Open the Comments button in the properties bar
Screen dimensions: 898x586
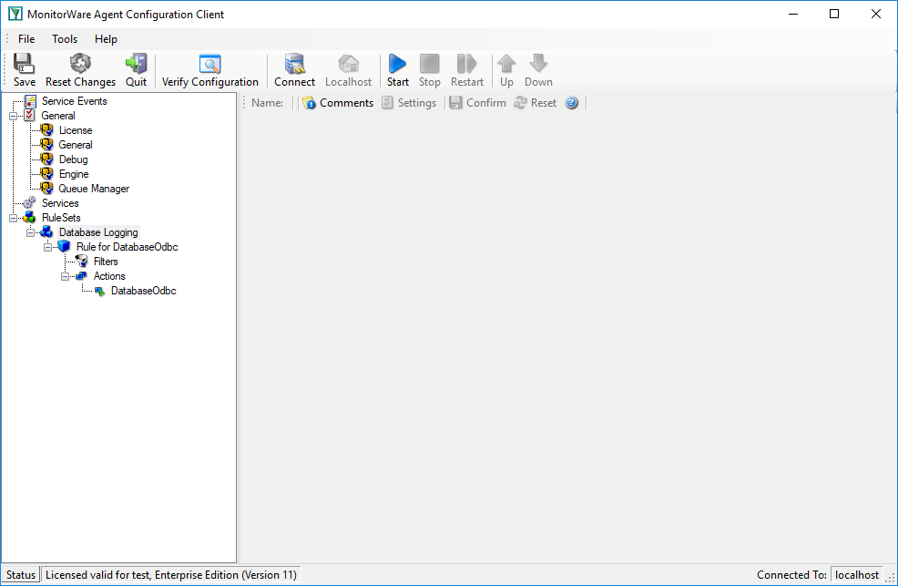coord(338,103)
